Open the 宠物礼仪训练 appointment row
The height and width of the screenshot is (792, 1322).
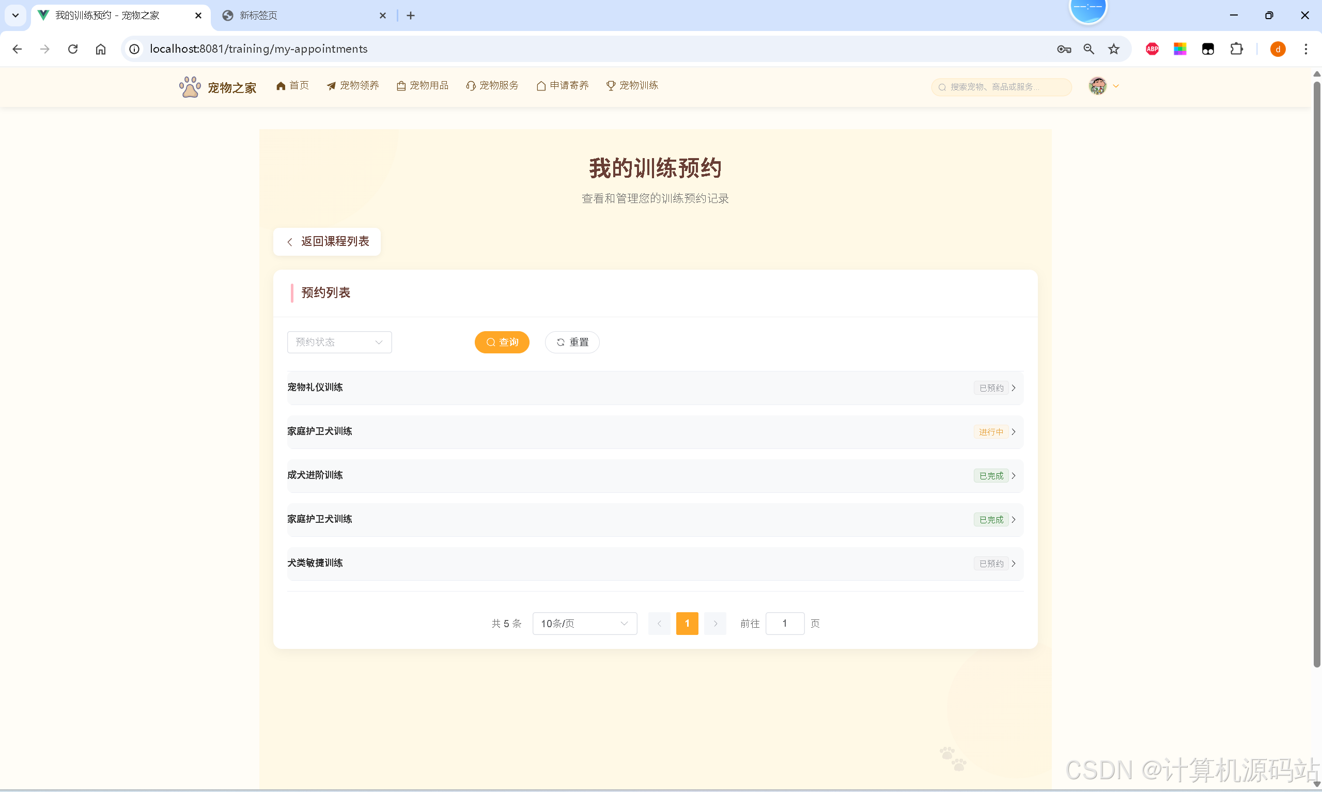(x=655, y=387)
